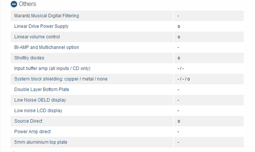Click the 'o' value for Source Direct
The width and height of the screenshot is (255, 152).
pyautogui.click(x=179, y=121)
